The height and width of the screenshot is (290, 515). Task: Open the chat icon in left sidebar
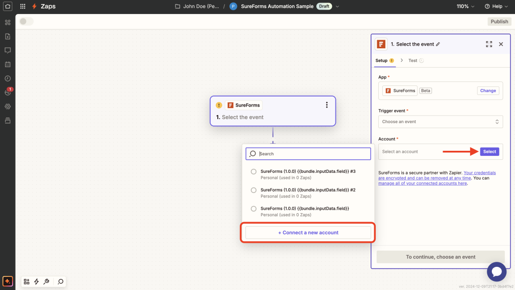tap(8, 50)
